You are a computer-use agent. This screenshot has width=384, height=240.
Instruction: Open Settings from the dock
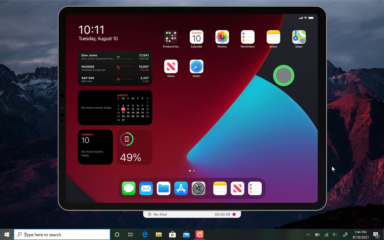[198, 188]
